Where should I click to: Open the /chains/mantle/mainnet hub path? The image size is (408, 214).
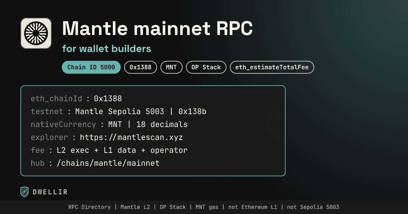108,163
